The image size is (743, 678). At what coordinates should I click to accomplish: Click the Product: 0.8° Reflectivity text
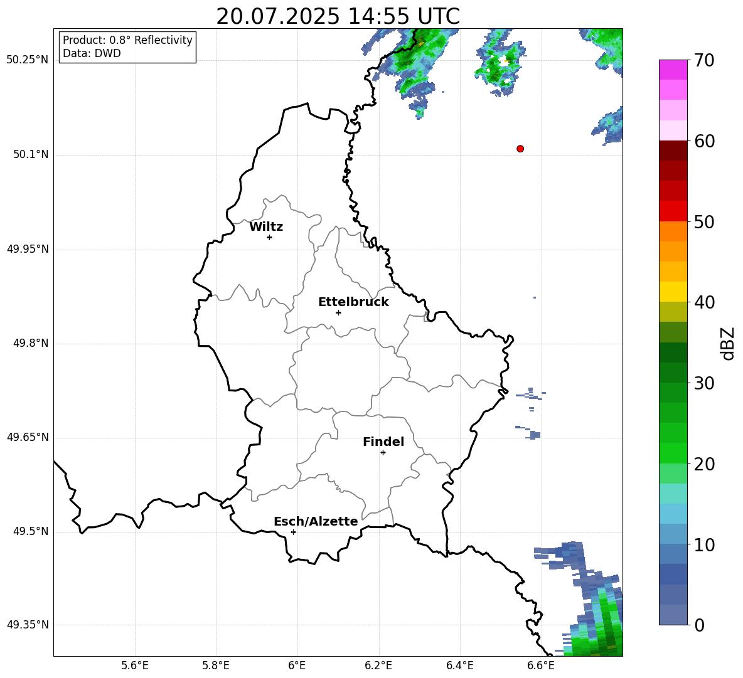[127, 40]
